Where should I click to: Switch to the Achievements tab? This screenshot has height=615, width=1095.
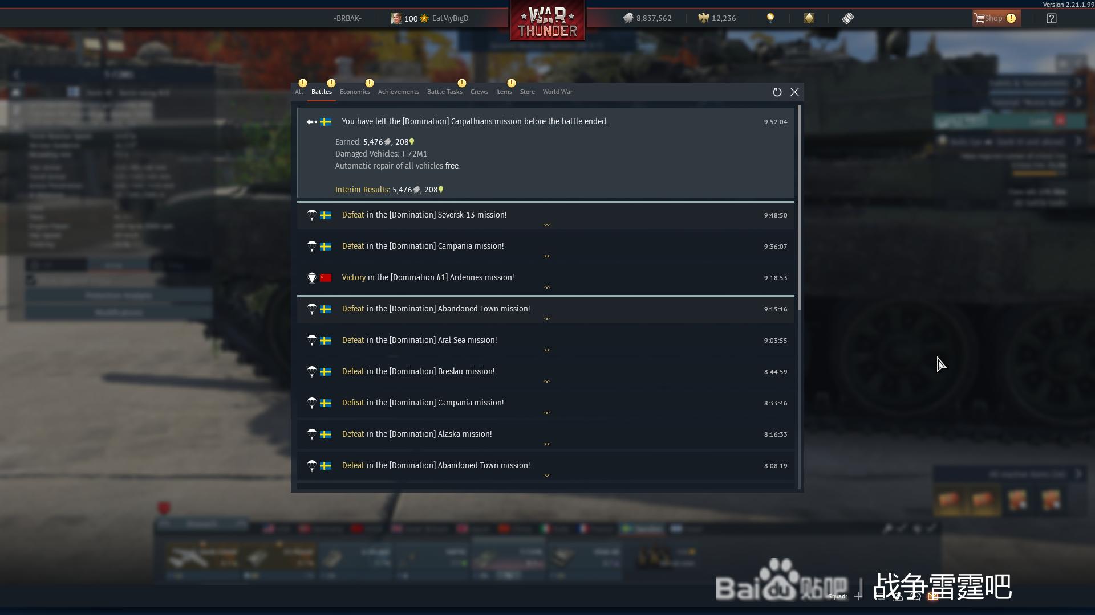coord(398,92)
